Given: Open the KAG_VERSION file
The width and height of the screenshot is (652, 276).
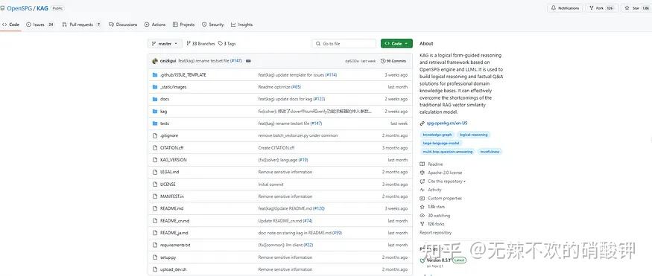Looking at the screenshot, I should (x=174, y=160).
